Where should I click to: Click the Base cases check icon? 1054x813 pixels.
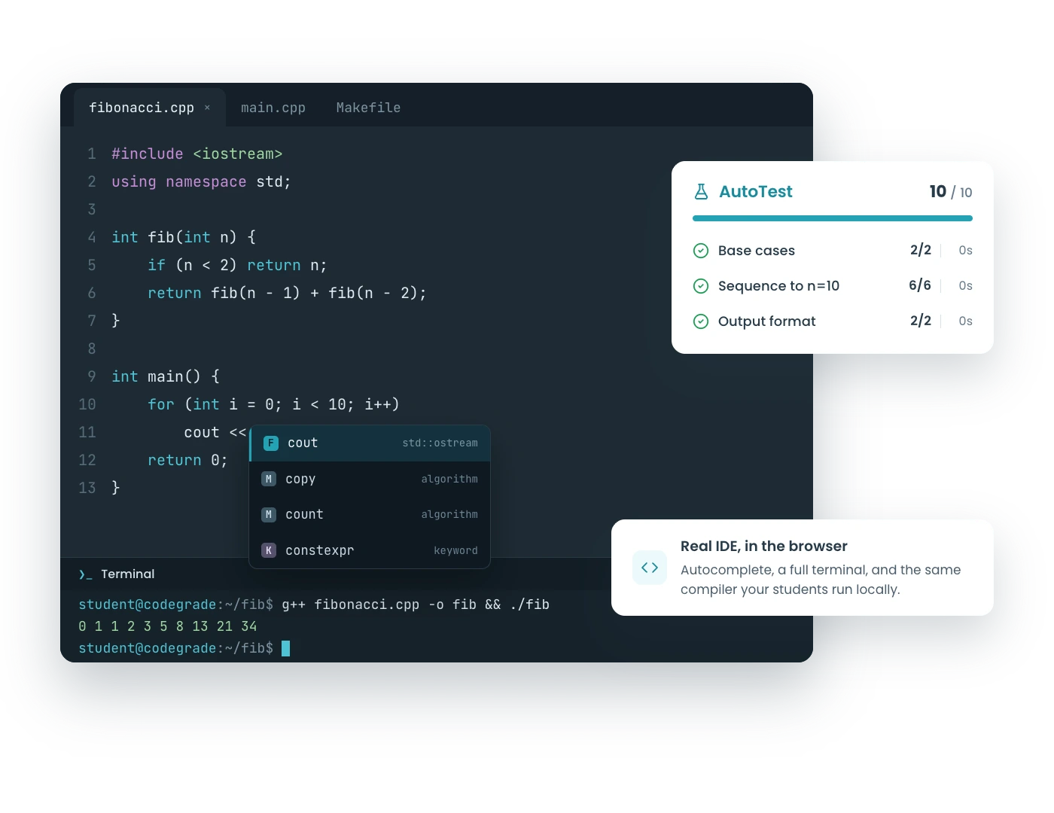[701, 251]
